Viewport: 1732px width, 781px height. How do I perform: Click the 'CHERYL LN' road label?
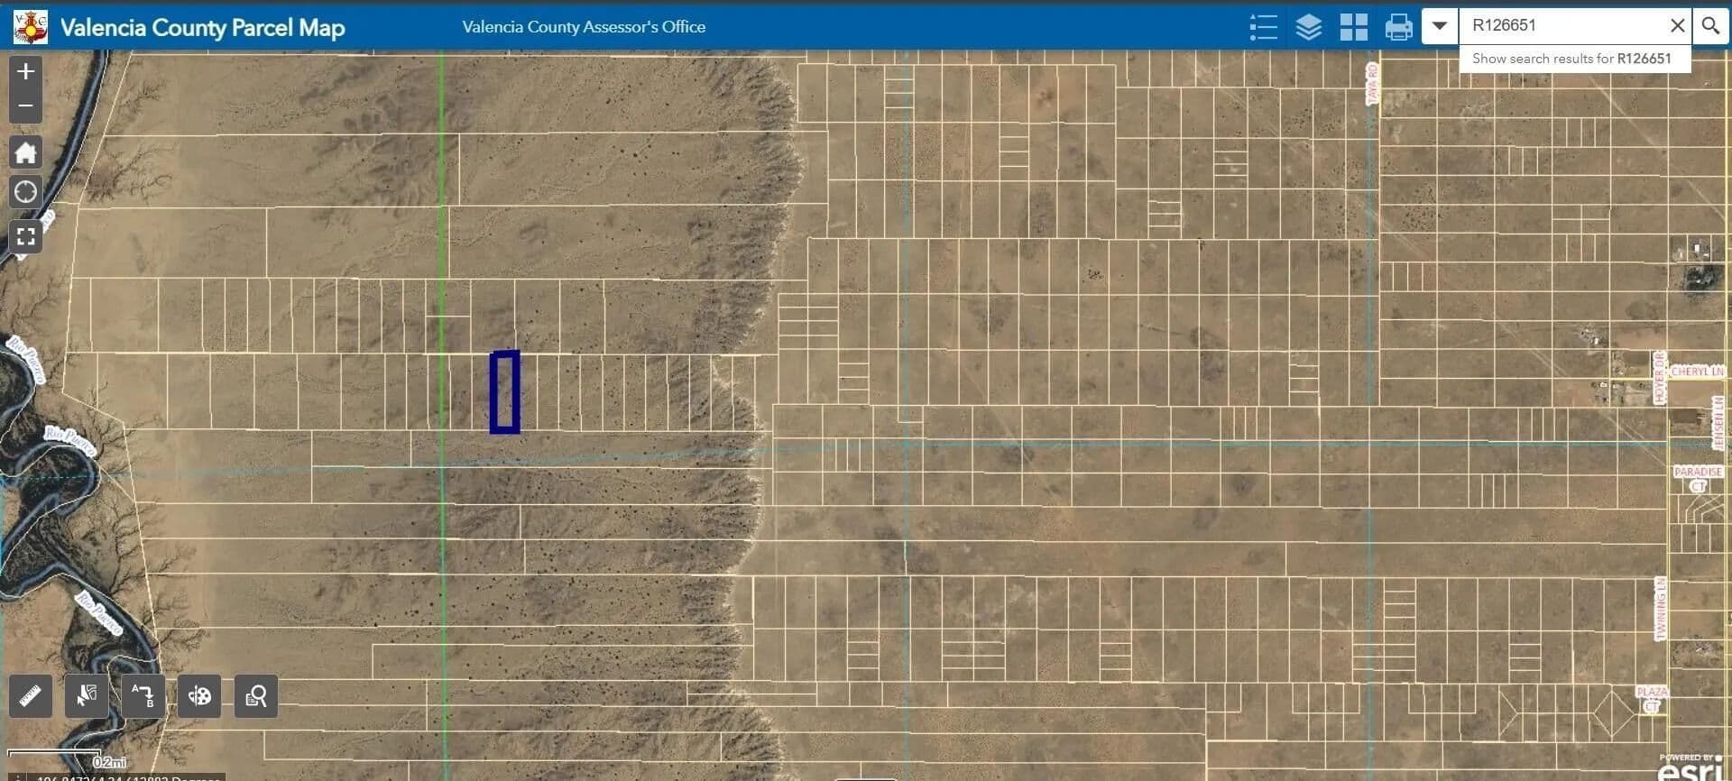pos(1697,372)
